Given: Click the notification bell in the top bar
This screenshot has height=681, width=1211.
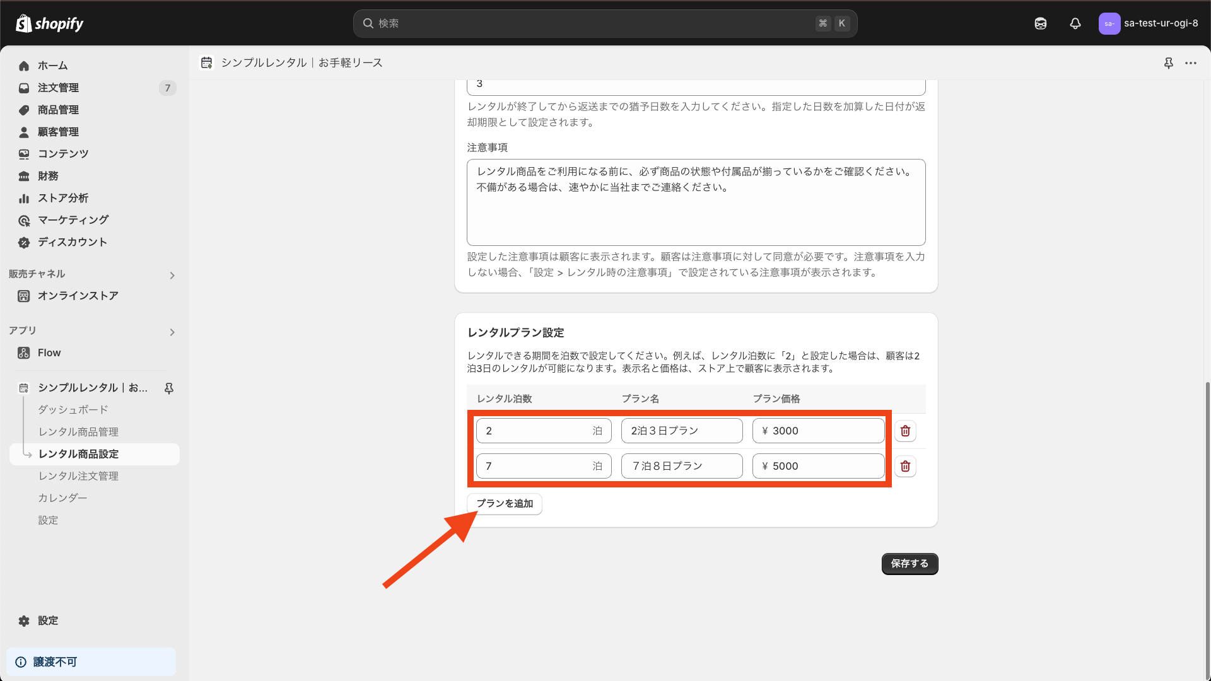Looking at the screenshot, I should (1075, 23).
